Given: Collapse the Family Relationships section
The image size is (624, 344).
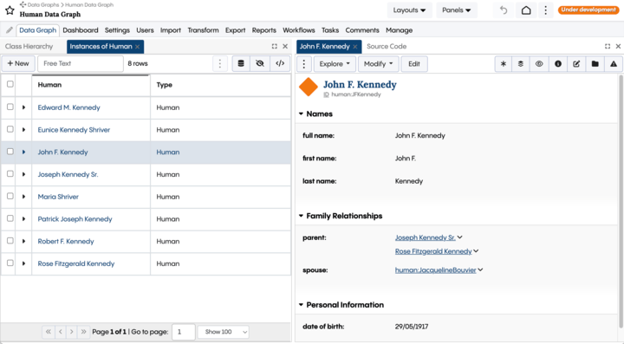Looking at the screenshot, I should [x=302, y=216].
